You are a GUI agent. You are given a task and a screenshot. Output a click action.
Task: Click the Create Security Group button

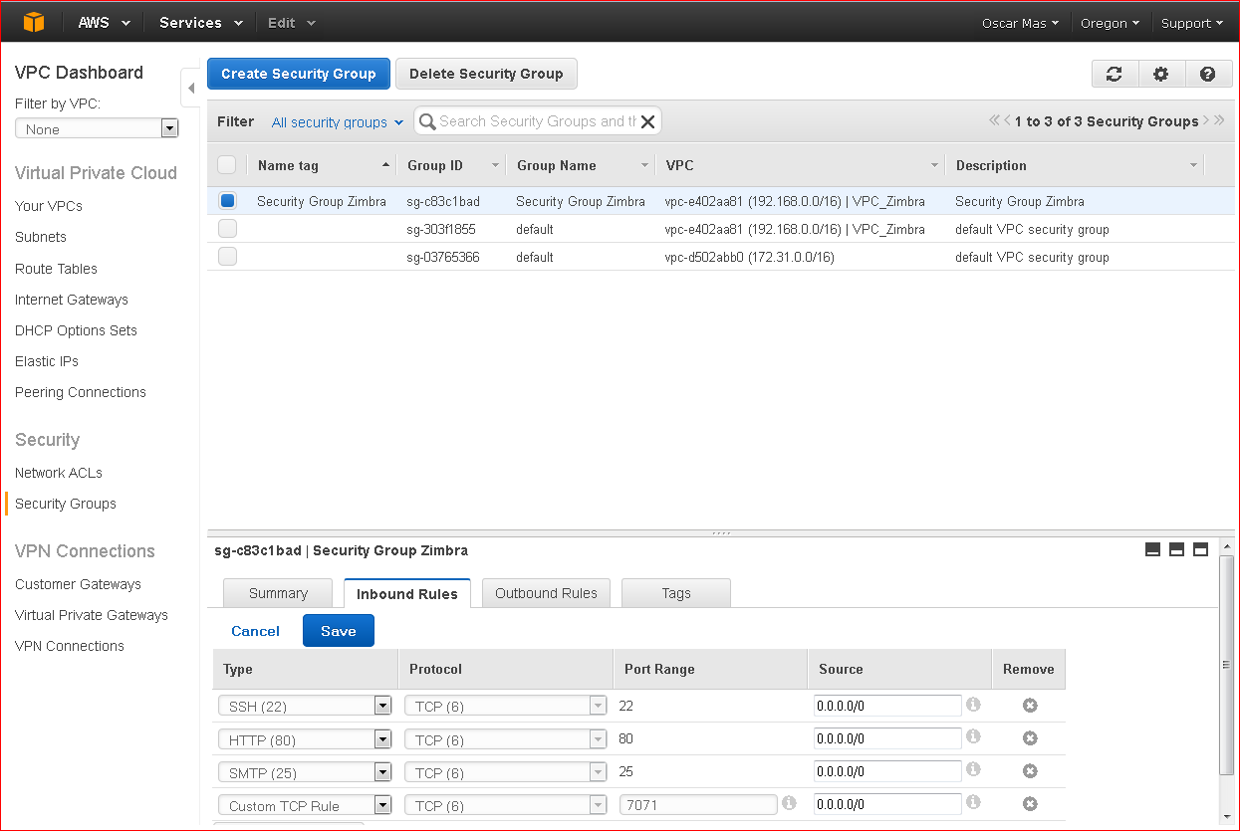tap(299, 74)
